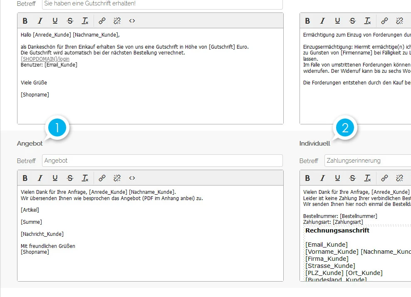Click Bold in the Einzugsermächtigung editor toolbar
Viewport: 411px width, 297px height.
click(x=307, y=21)
